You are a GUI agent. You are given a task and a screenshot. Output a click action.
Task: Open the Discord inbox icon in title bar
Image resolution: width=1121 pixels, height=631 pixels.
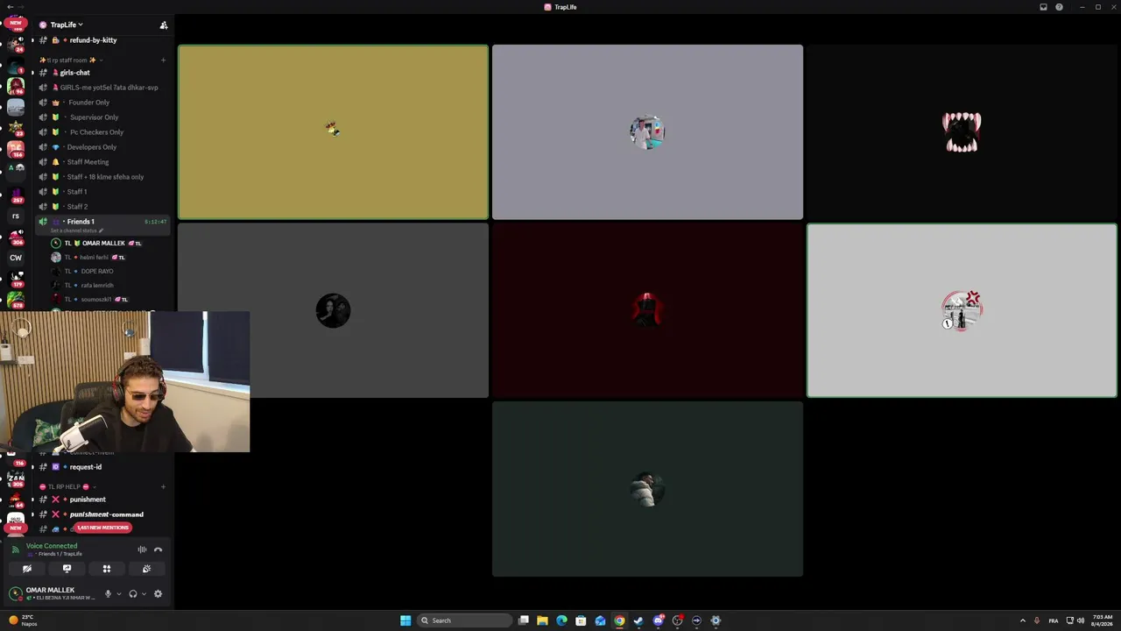tap(1043, 7)
